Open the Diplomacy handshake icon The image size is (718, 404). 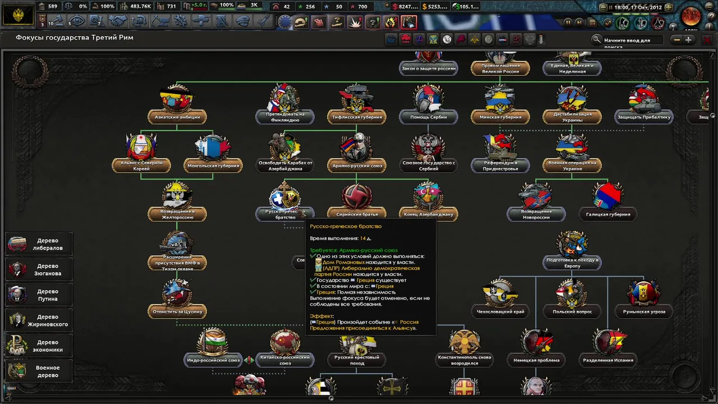(x=118, y=21)
